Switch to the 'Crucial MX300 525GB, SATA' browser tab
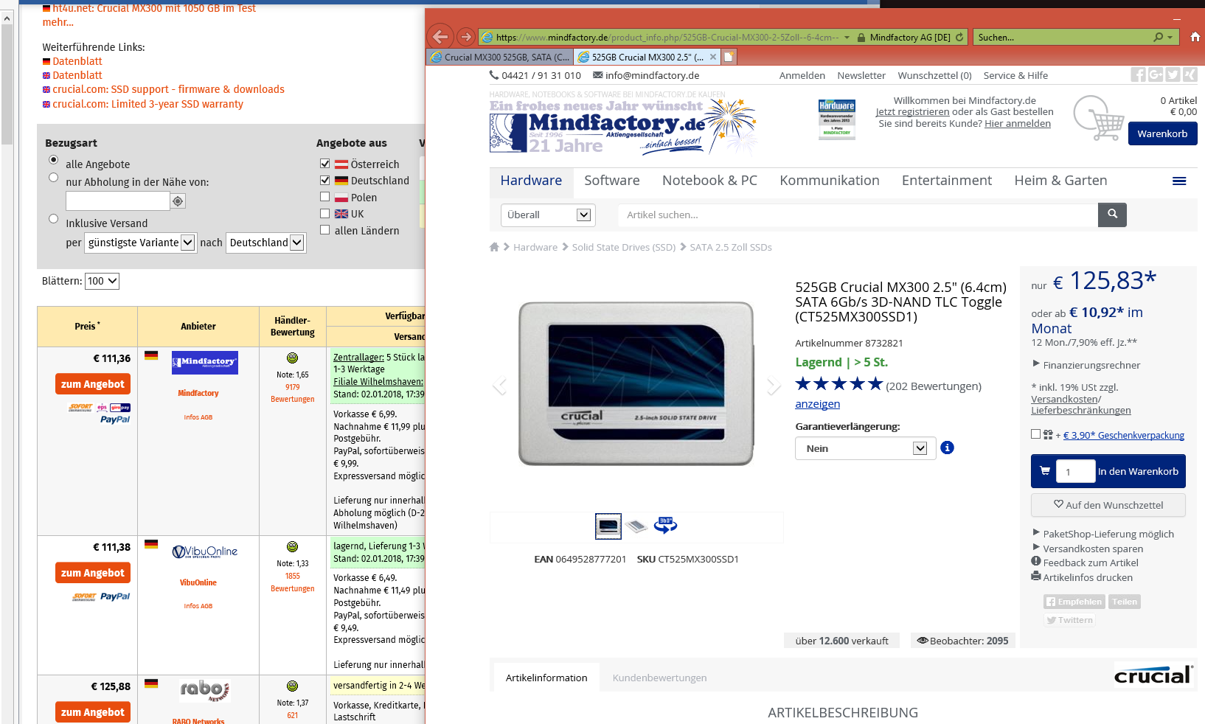This screenshot has width=1205, height=724. (x=499, y=57)
